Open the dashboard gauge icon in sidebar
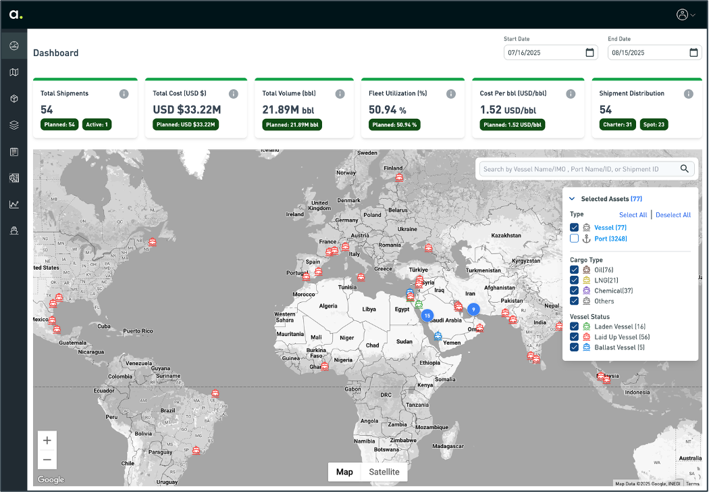The height and width of the screenshot is (492, 709). tap(14, 46)
